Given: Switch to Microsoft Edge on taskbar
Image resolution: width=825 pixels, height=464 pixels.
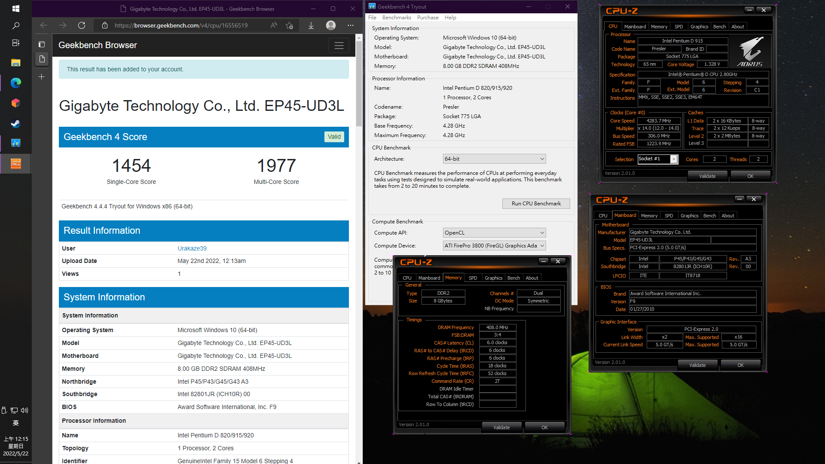Looking at the screenshot, I should [15, 83].
